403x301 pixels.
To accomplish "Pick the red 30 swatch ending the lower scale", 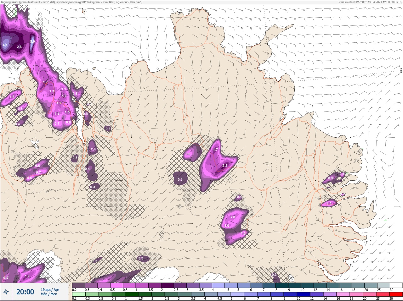I will (397, 294).
